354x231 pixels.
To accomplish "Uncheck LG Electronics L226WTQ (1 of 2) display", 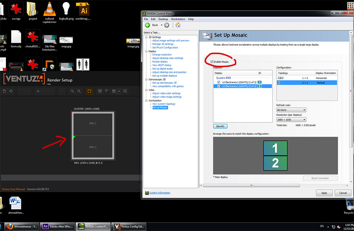I will (x=219, y=82).
